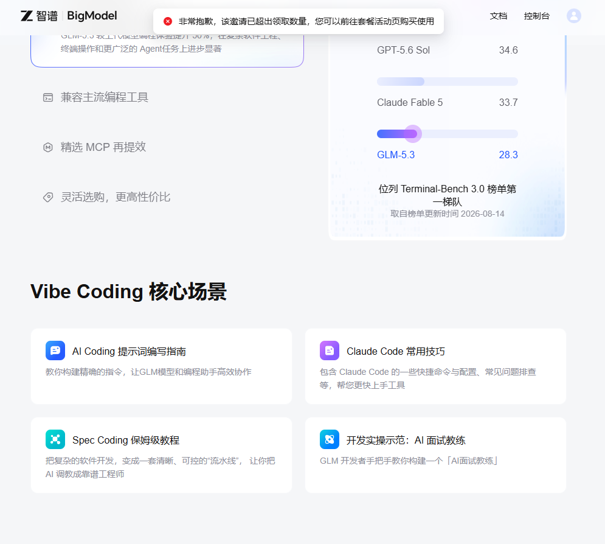
Task: Click the red error icon in the notification
Action: (168, 21)
